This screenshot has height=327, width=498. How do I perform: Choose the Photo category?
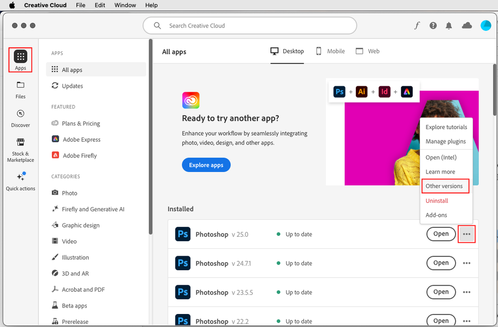64,193
